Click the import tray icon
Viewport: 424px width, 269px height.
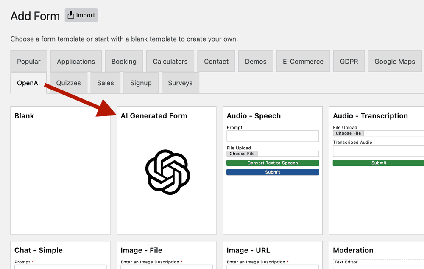pyautogui.click(x=71, y=15)
